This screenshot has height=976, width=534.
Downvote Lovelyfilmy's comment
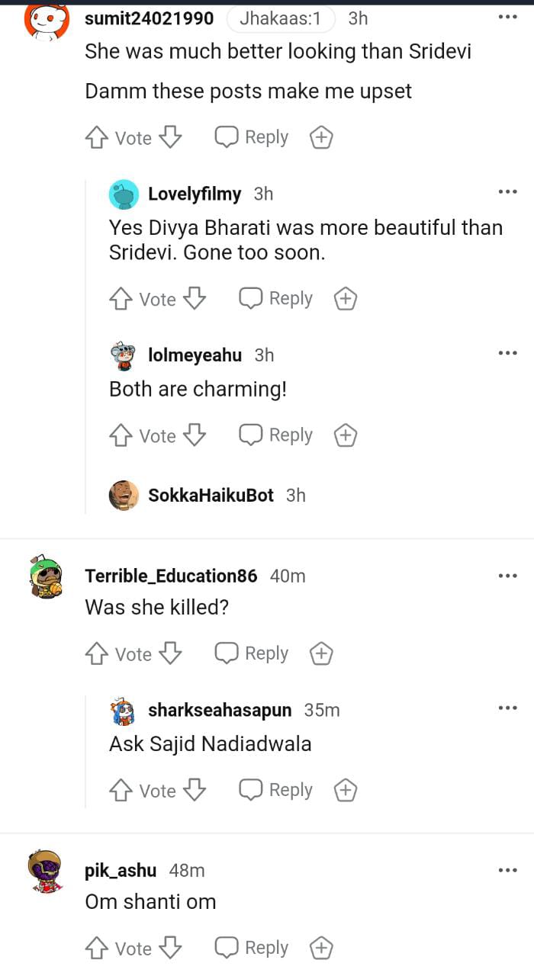195,299
